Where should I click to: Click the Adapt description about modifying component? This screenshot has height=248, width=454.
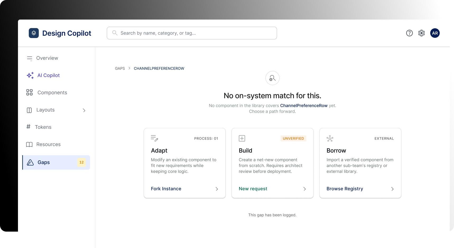[184, 166]
